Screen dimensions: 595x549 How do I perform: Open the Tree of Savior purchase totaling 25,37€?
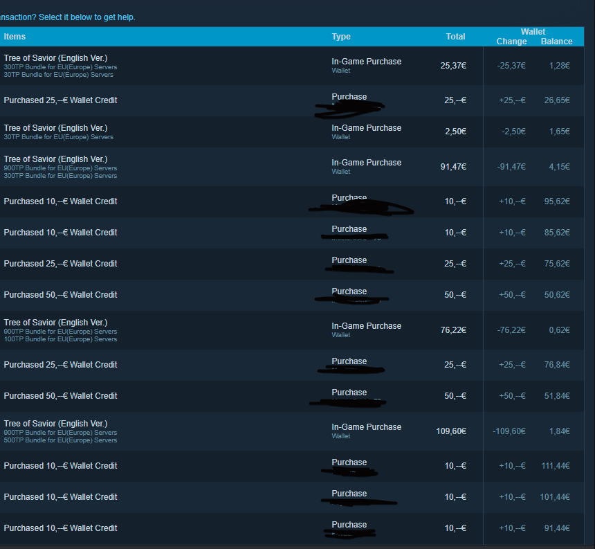tap(292, 66)
